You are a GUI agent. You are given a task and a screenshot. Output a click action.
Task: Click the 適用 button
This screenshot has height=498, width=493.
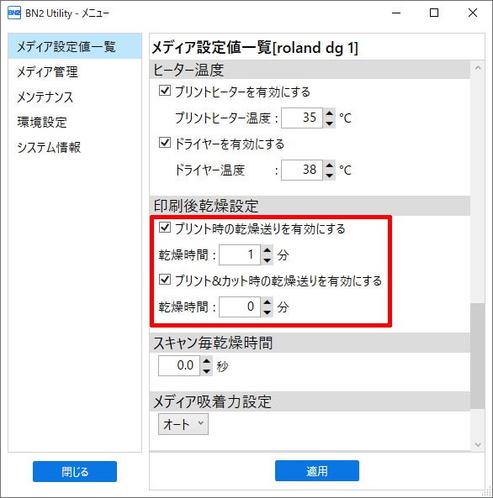click(x=317, y=470)
